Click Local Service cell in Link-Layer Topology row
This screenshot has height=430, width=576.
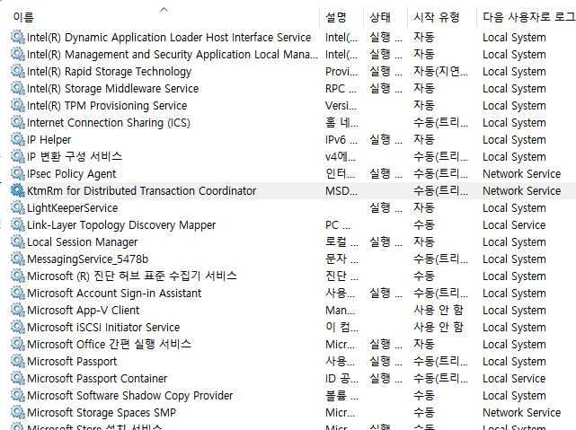coord(514,225)
